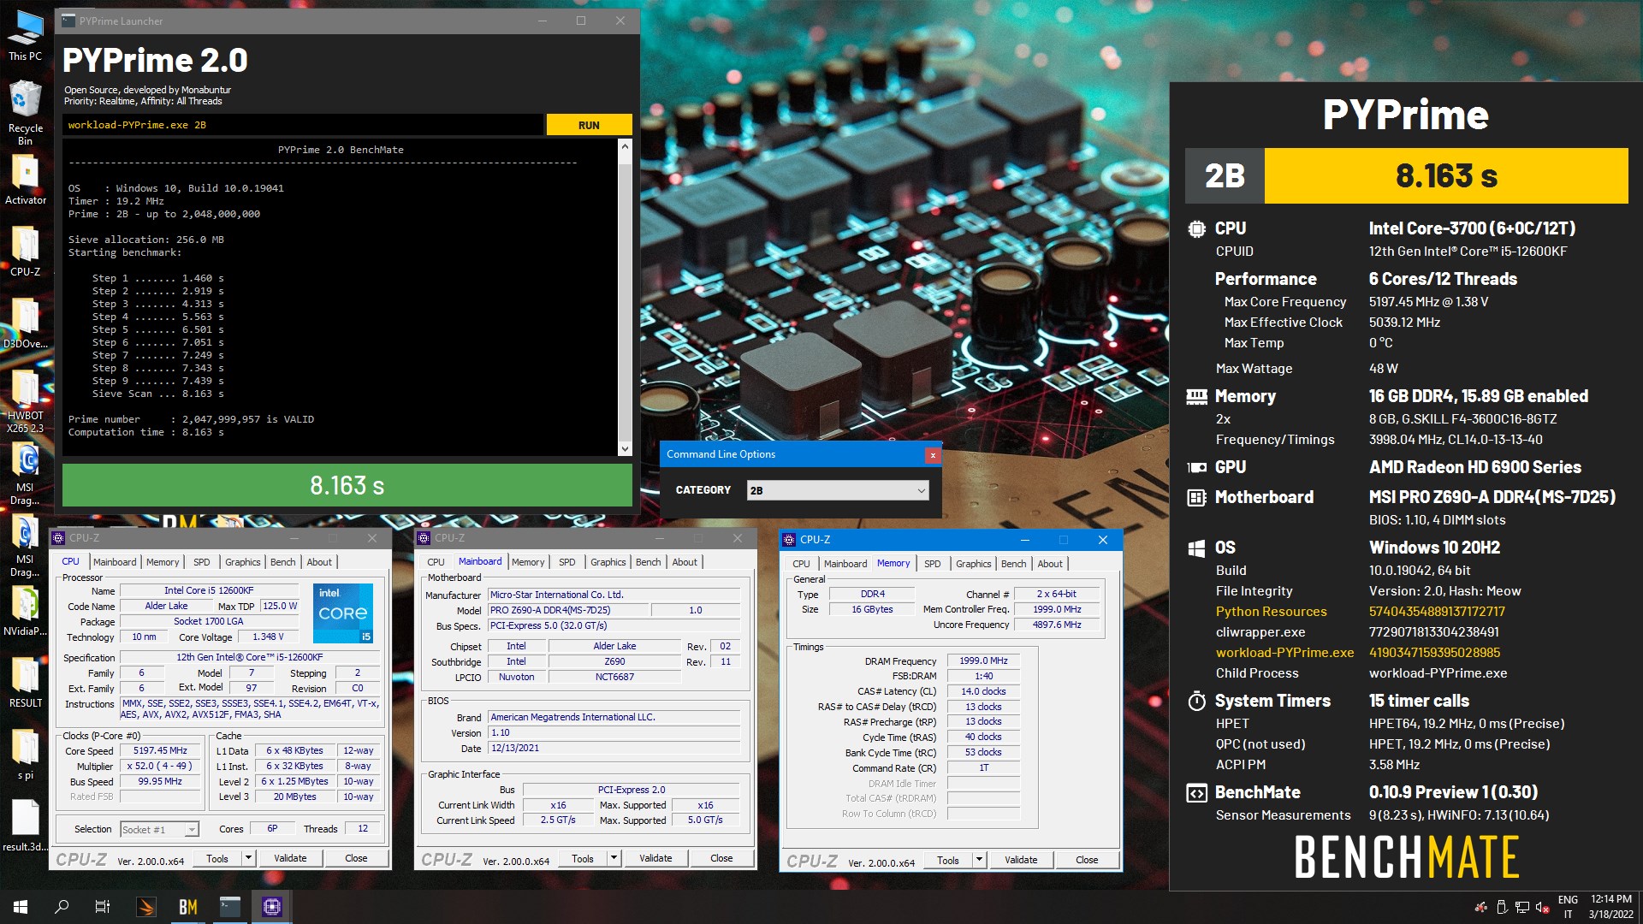Click the RUN button in PYPrime
The height and width of the screenshot is (924, 1643).
(x=589, y=125)
